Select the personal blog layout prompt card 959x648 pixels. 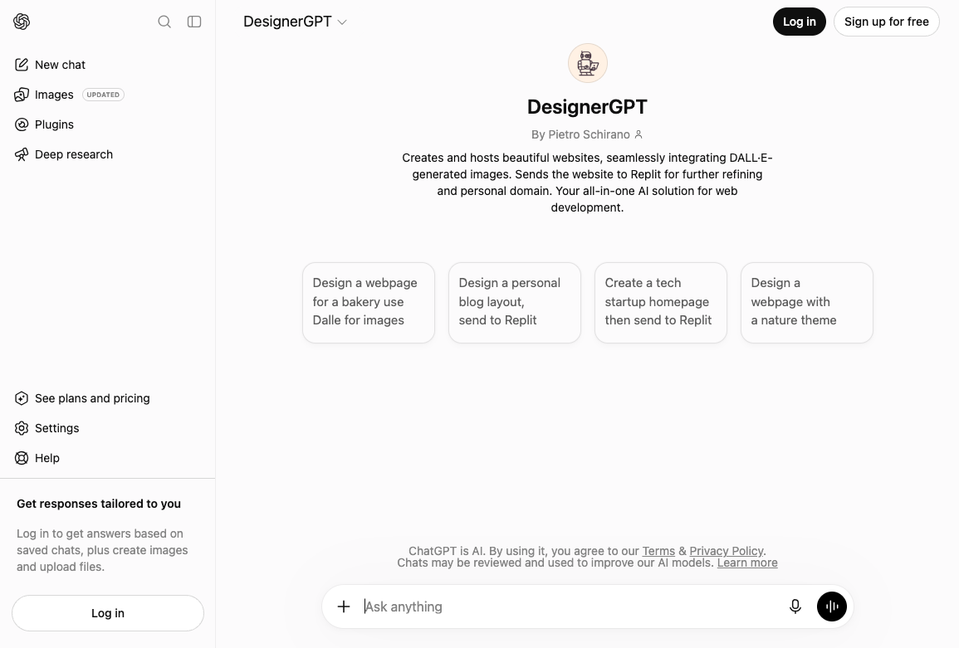pos(514,303)
